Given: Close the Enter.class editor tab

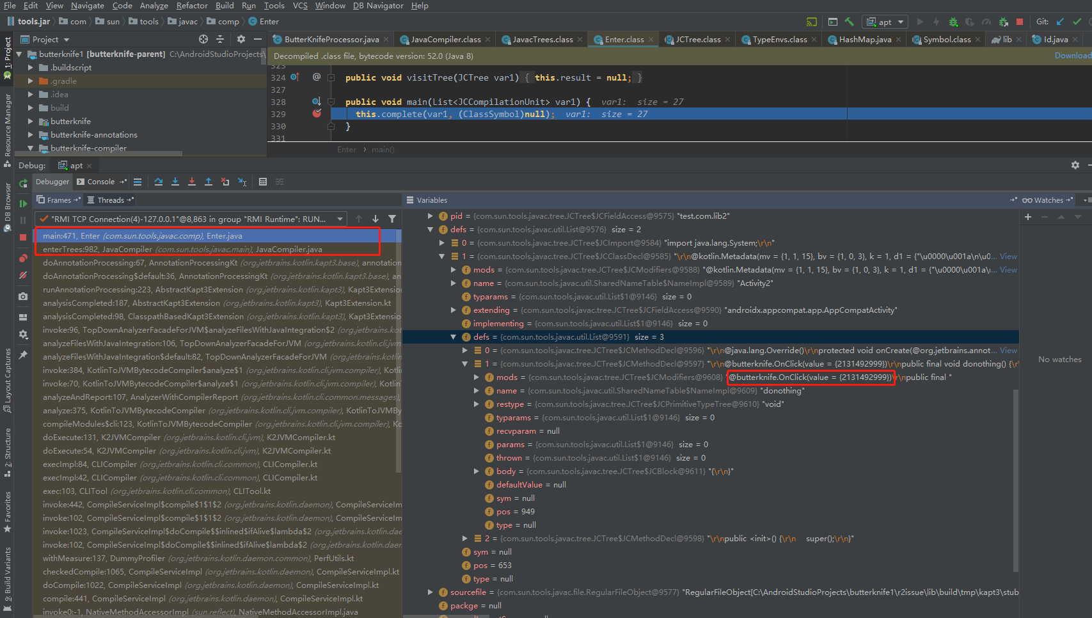Looking at the screenshot, I should click(651, 40).
